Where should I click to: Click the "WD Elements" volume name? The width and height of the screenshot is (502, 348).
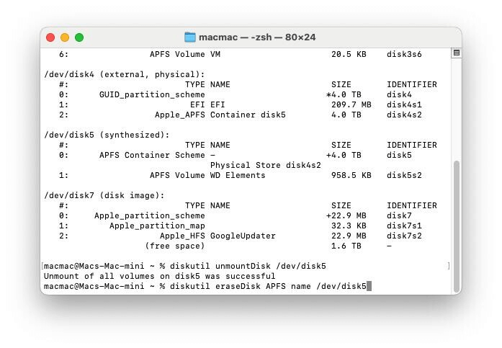(238, 175)
